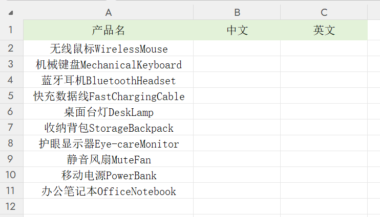Select column A header
Screen dimensions: 380x217
pos(108,12)
